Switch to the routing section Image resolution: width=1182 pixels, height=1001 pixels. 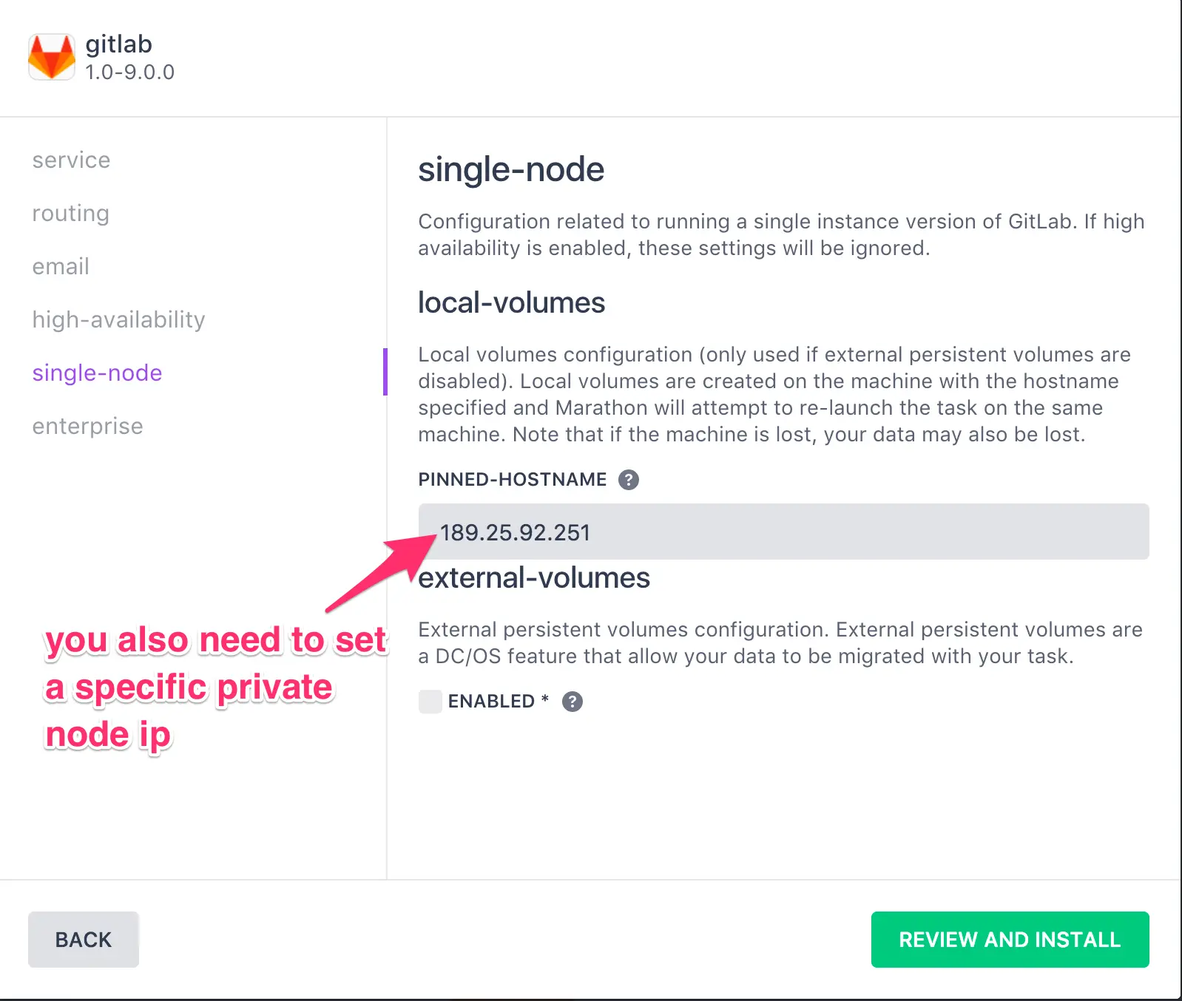point(71,214)
